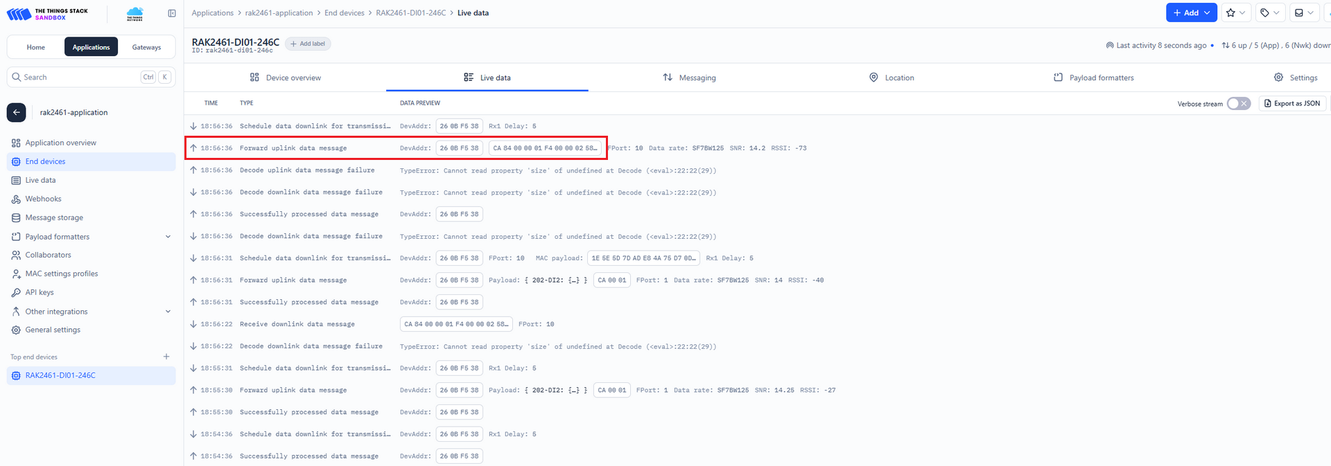1331x466 pixels.
Task: Open the Gateways section in top navigation
Action: coord(146,47)
